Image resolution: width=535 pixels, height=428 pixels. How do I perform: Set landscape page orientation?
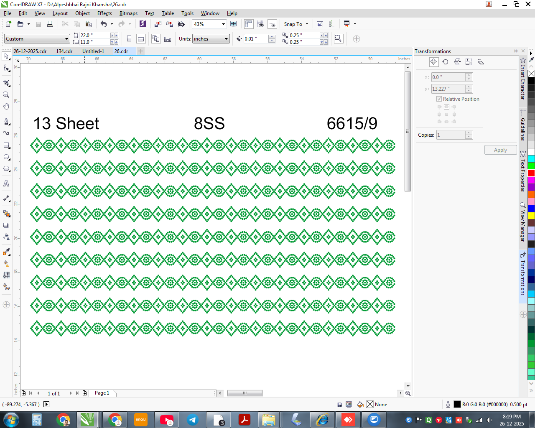(x=141, y=39)
